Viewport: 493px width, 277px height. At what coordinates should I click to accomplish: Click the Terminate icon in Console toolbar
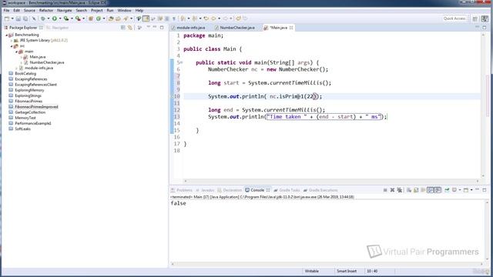pyautogui.click(x=385, y=190)
